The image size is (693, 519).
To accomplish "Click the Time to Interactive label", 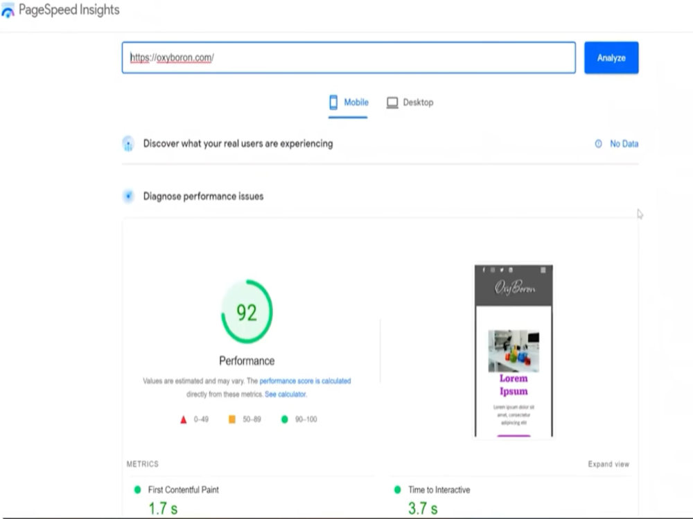I will (x=439, y=490).
